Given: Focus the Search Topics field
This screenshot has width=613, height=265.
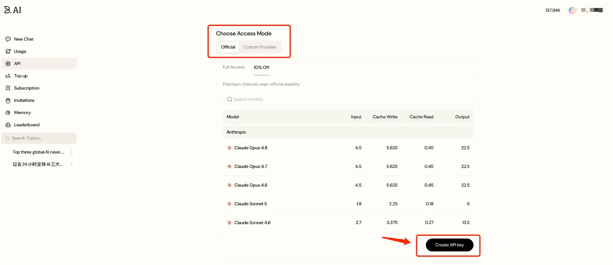Looking at the screenshot, I should [x=39, y=138].
